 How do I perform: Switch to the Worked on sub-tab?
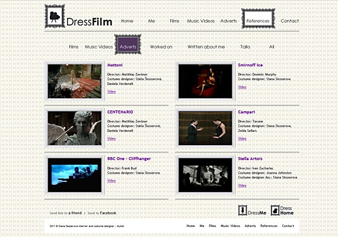pyautogui.click(x=161, y=47)
